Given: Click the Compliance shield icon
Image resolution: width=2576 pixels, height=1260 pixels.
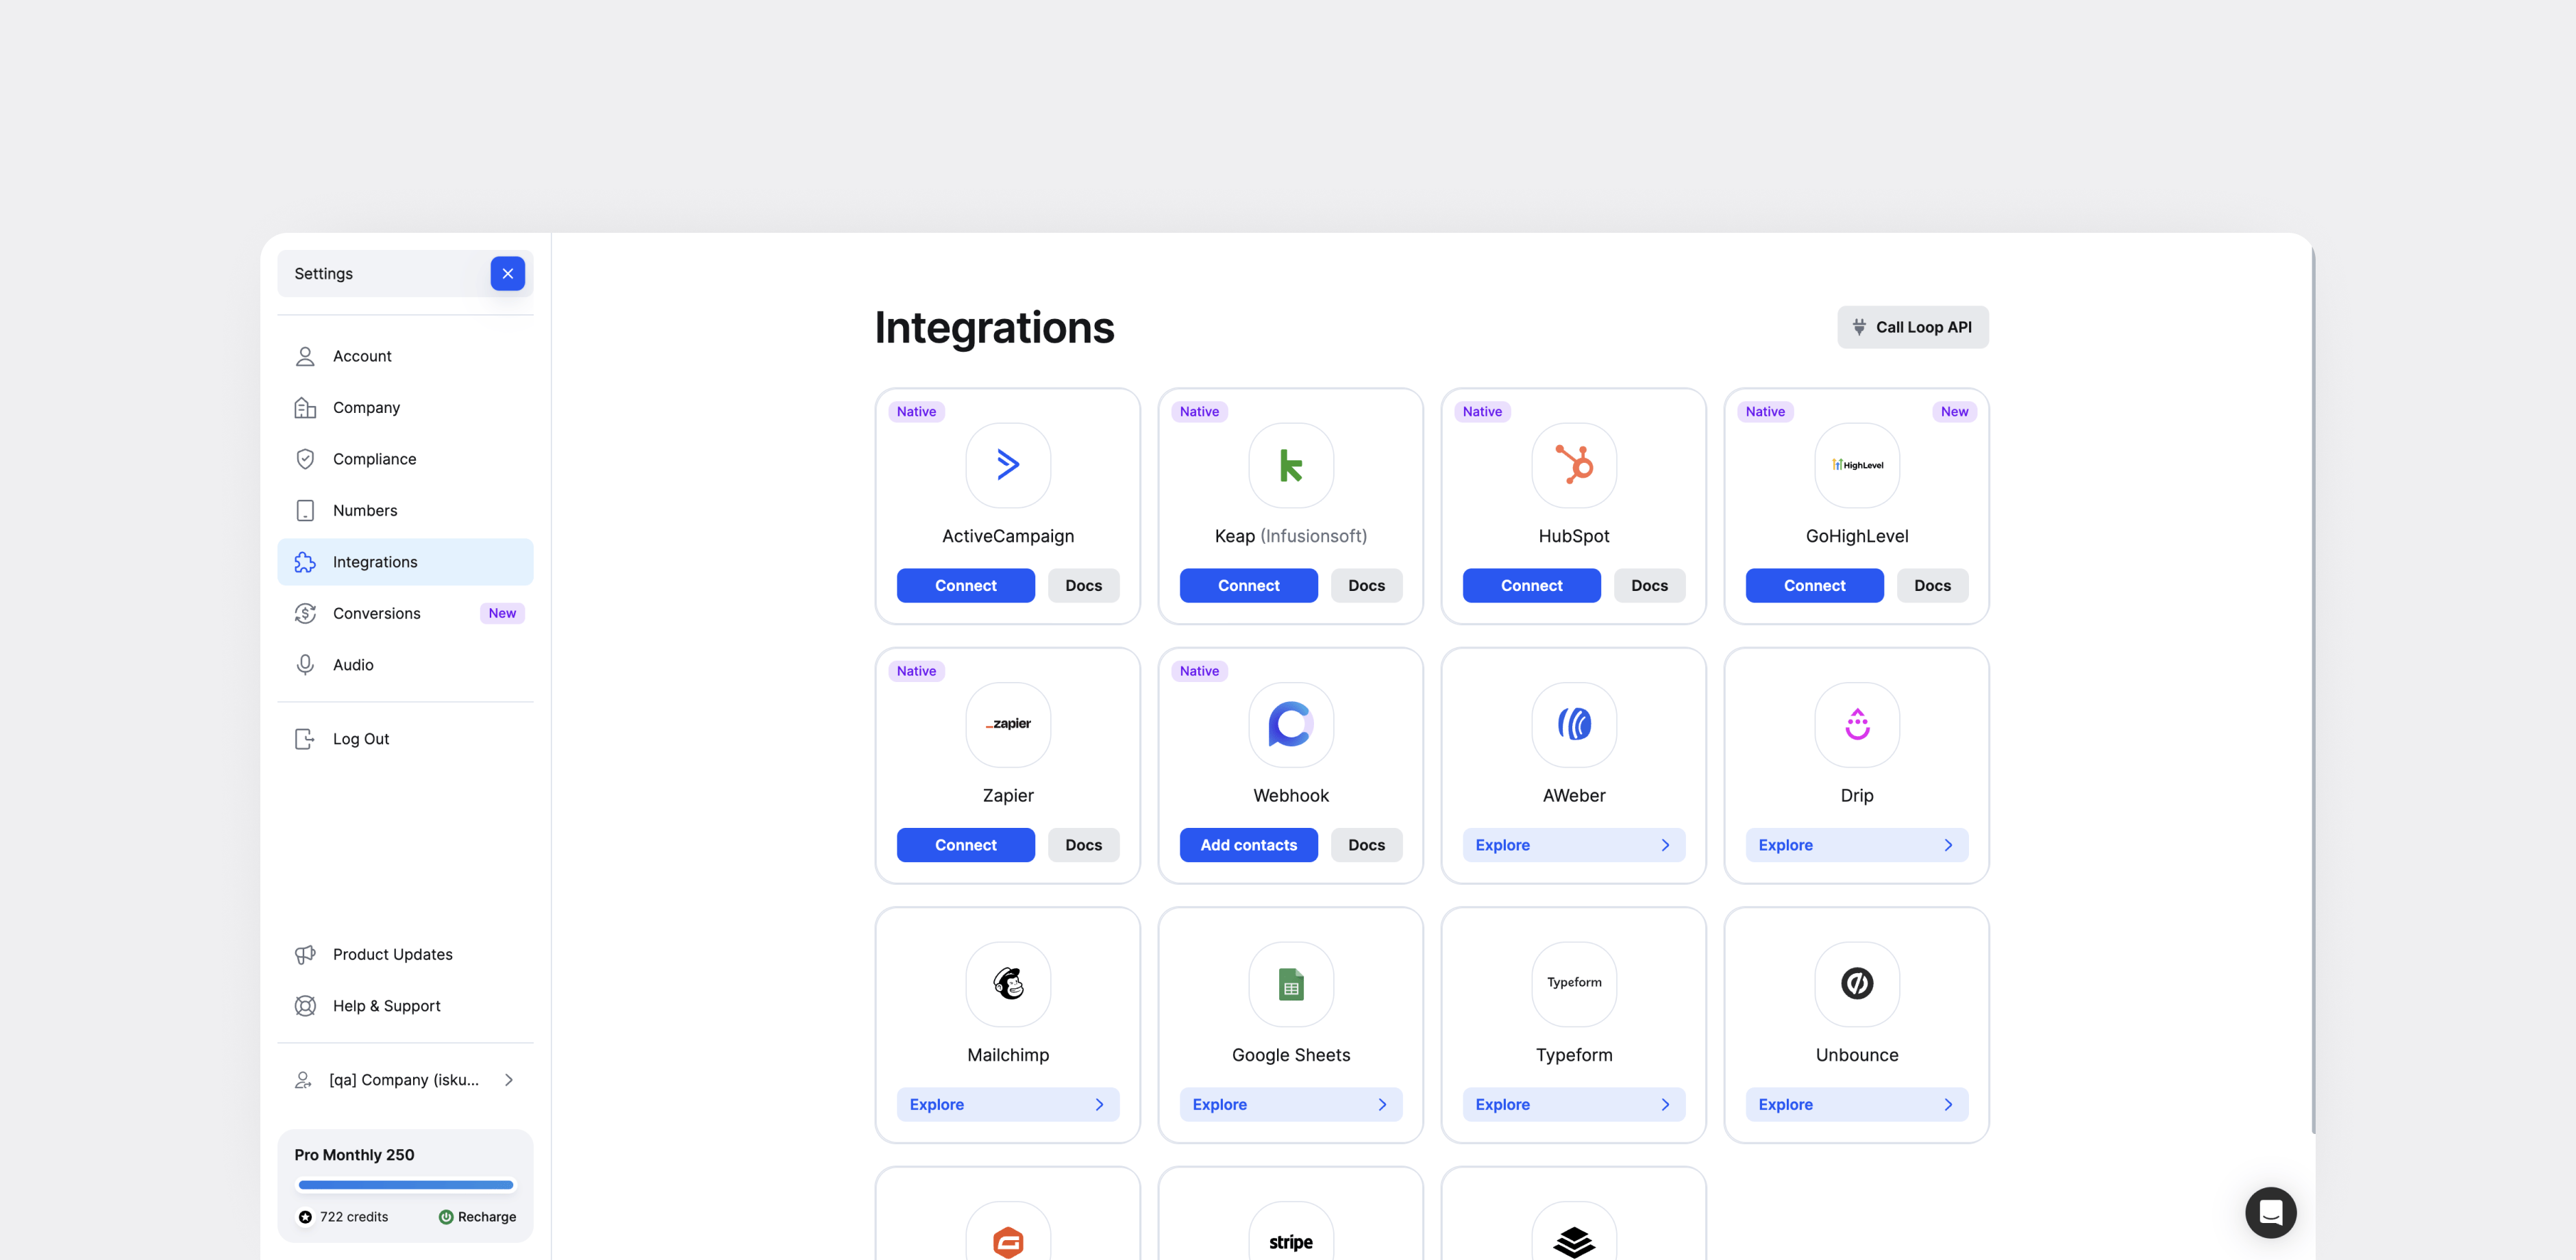Looking at the screenshot, I should coord(305,459).
